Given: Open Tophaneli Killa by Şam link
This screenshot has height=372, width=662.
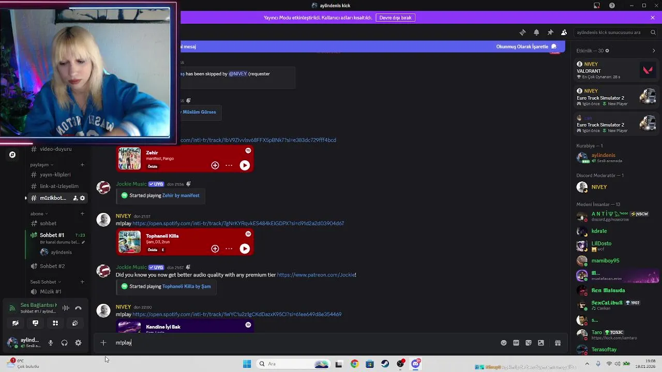Looking at the screenshot, I should pyautogui.click(x=186, y=286).
